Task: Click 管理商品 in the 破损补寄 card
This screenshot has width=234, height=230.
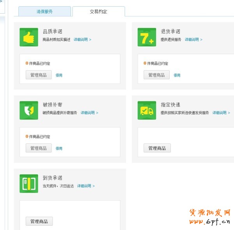Action: point(39,148)
